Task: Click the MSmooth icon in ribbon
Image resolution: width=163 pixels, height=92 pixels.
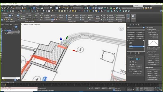Action: coord(107,15)
